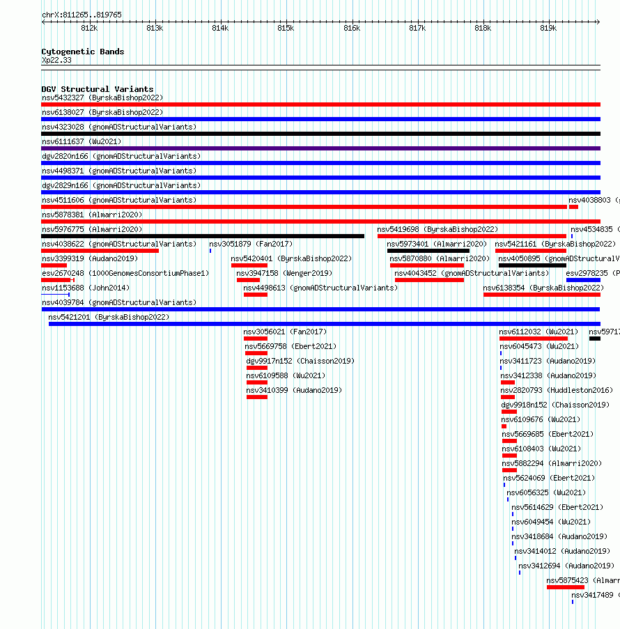Viewport: 620px width, 629px height.
Task: Open nsv6049454 (Wu2021) label
Action: 551,522
